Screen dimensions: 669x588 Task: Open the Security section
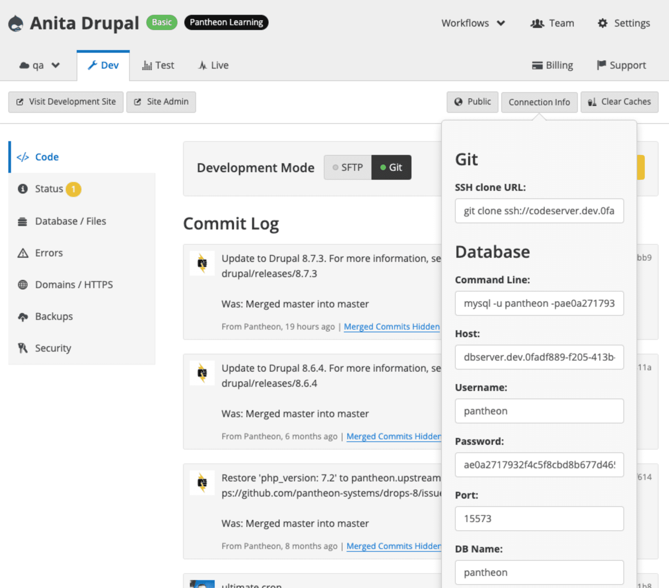click(53, 348)
